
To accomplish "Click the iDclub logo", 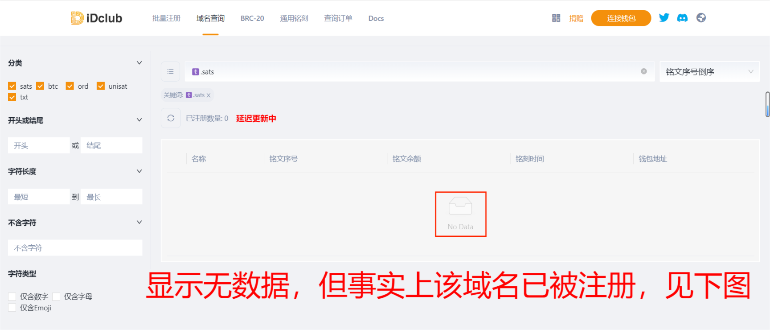I will (x=97, y=18).
